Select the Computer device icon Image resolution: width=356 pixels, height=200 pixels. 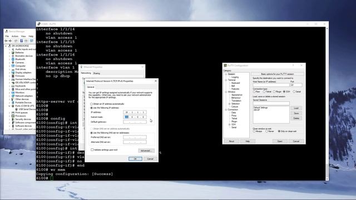tap(13, 66)
